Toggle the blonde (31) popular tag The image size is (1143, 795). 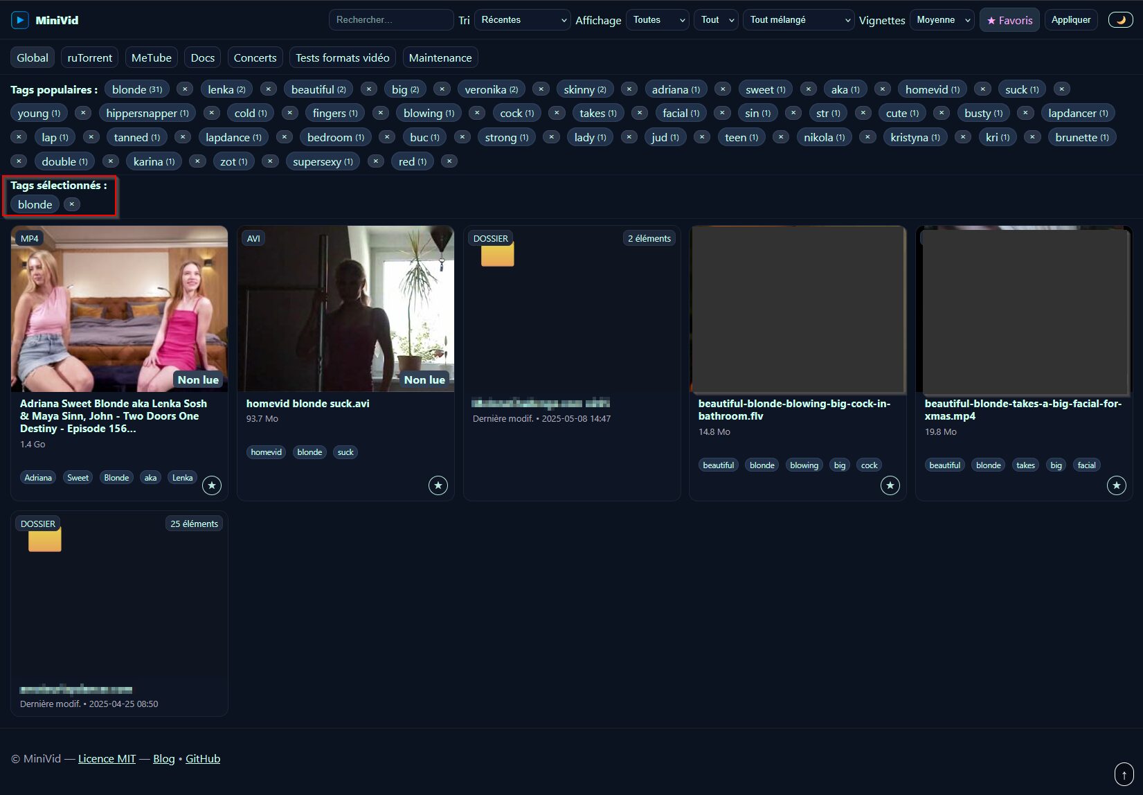(x=137, y=89)
